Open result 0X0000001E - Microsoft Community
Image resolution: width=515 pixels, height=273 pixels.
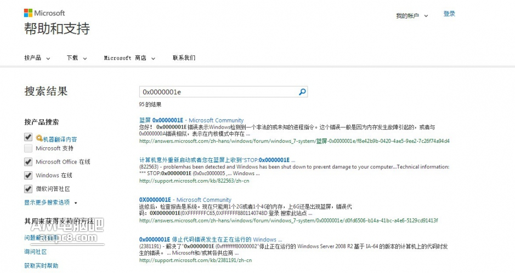(185, 200)
